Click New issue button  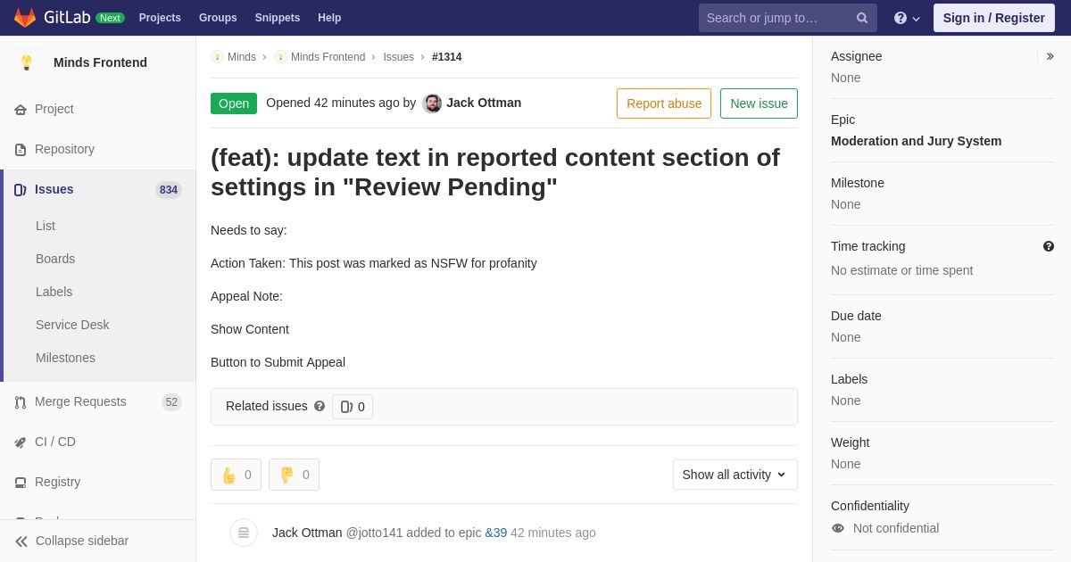[760, 103]
